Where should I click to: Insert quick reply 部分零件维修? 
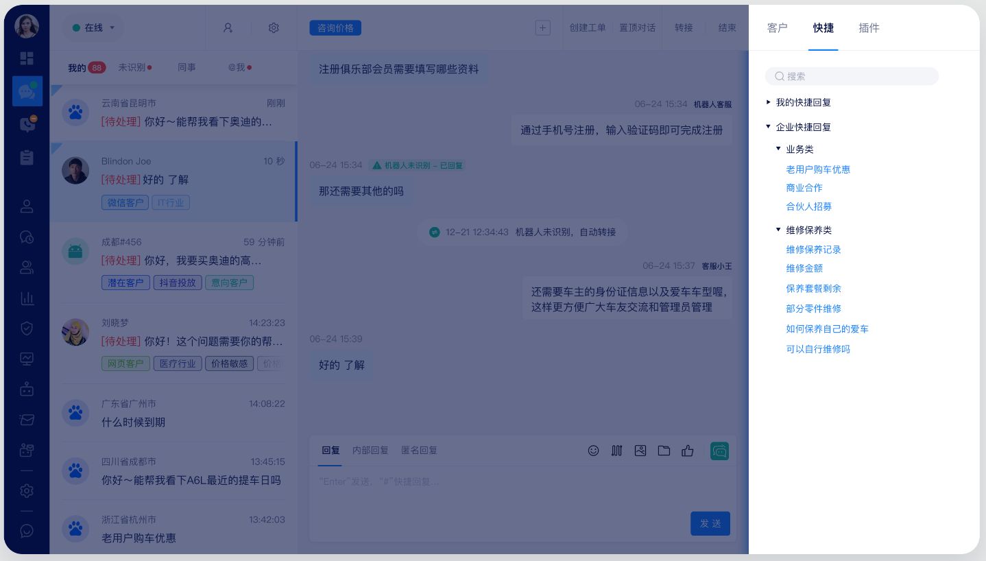(813, 309)
